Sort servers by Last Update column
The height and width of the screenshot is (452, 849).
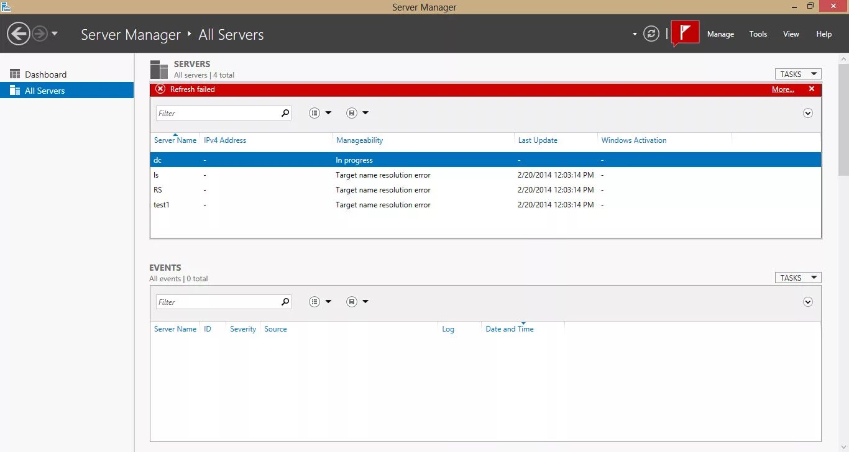pyautogui.click(x=538, y=140)
